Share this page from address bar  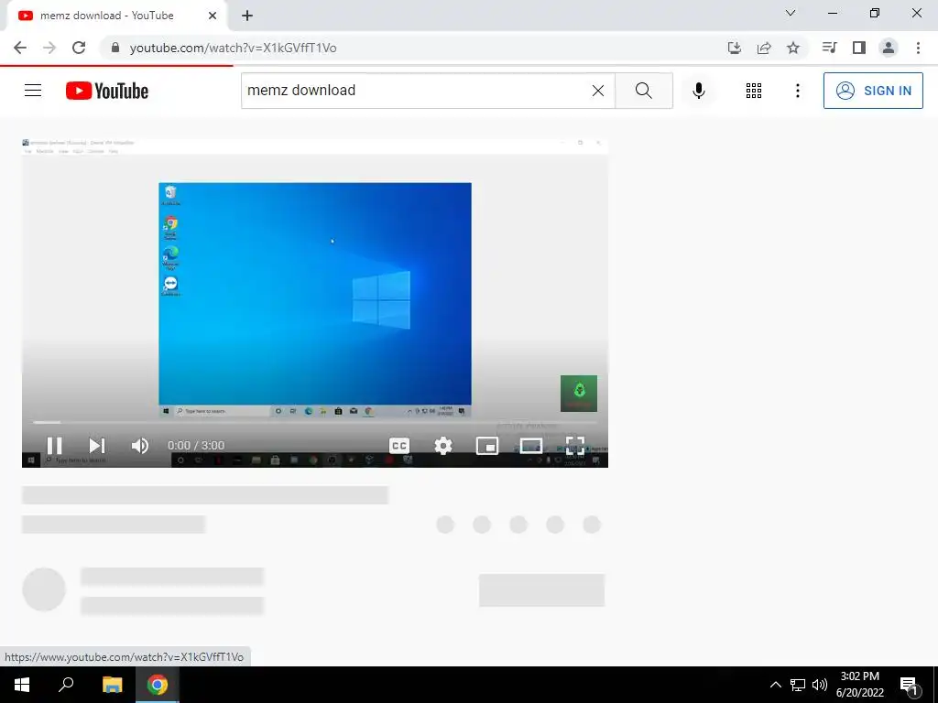(764, 48)
